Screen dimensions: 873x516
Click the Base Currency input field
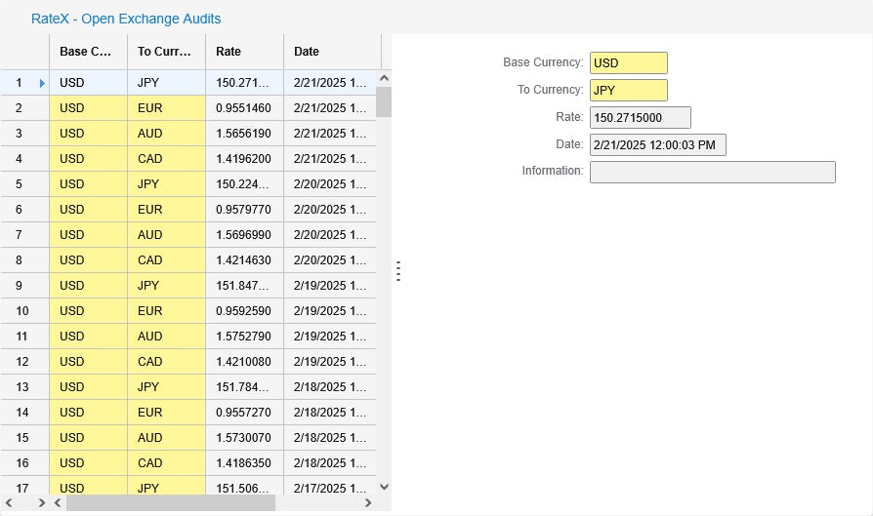tap(628, 62)
